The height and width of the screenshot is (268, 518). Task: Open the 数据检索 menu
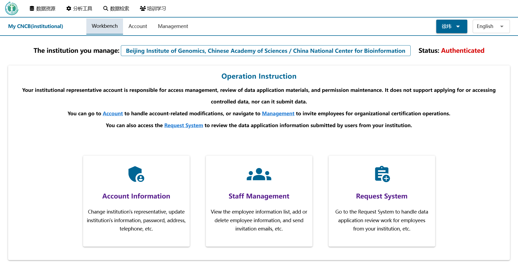click(x=116, y=9)
